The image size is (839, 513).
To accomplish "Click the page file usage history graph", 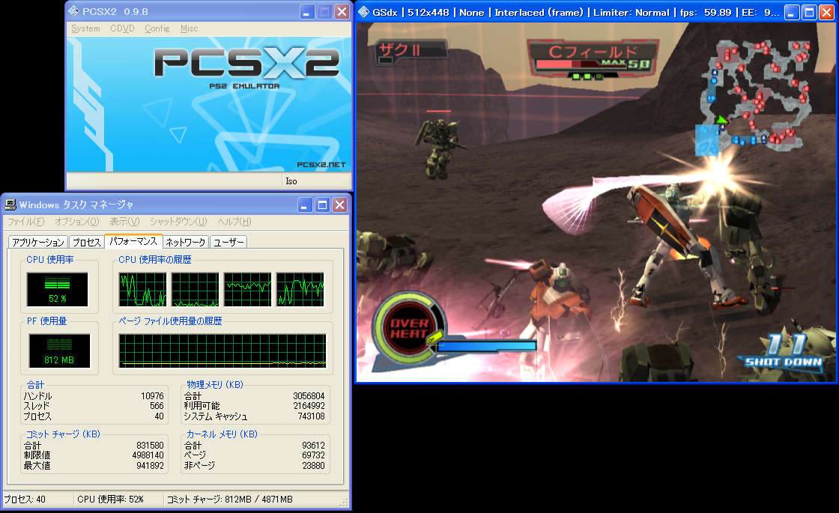I will [x=222, y=351].
